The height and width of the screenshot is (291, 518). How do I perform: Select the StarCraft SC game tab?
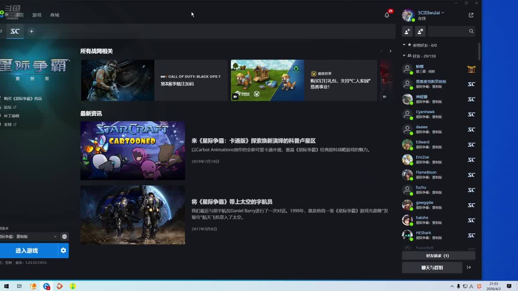pyautogui.click(x=15, y=31)
